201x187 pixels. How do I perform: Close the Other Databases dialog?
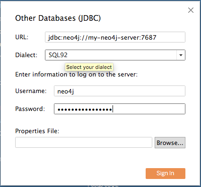191,10
